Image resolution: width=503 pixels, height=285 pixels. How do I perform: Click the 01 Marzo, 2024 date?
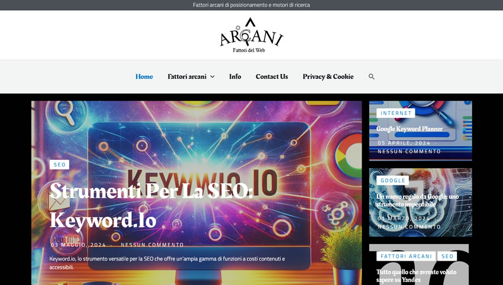(x=404, y=219)
